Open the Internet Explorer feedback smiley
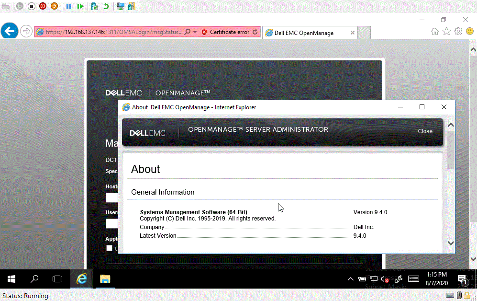477x301 pixels. click(x=469, y=31)
